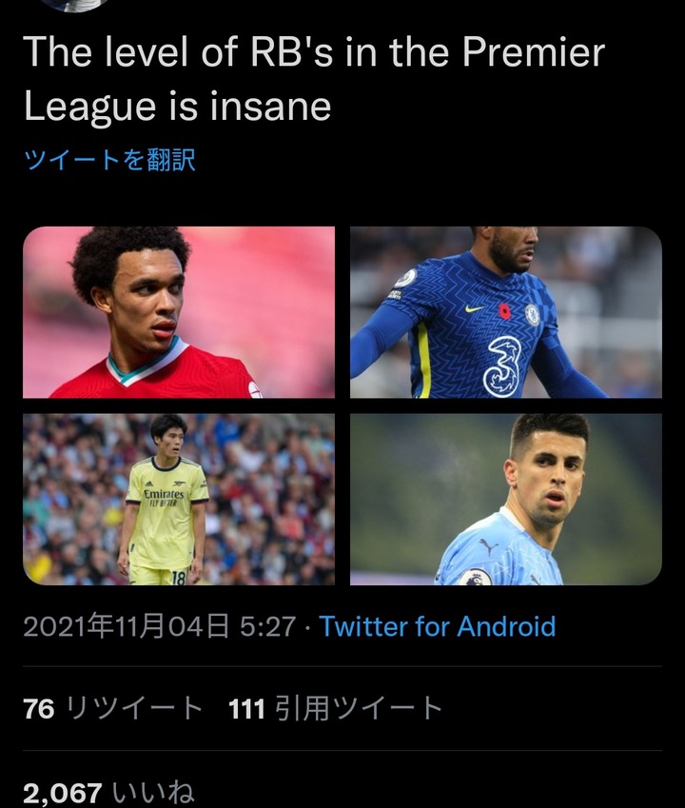
Task: Click the ツイートを翻訳 translate link
Action: pyautogui.click(x=109, y=160)
